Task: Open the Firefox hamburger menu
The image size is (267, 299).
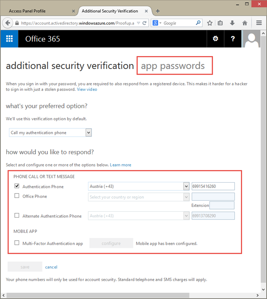Action: [x=259, y=23]
